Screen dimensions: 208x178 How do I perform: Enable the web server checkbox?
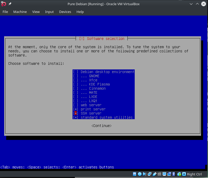point(76,105)
